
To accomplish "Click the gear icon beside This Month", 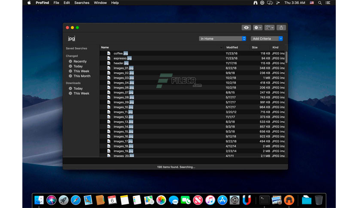I will pyautogui.click(x=70, y=76).
